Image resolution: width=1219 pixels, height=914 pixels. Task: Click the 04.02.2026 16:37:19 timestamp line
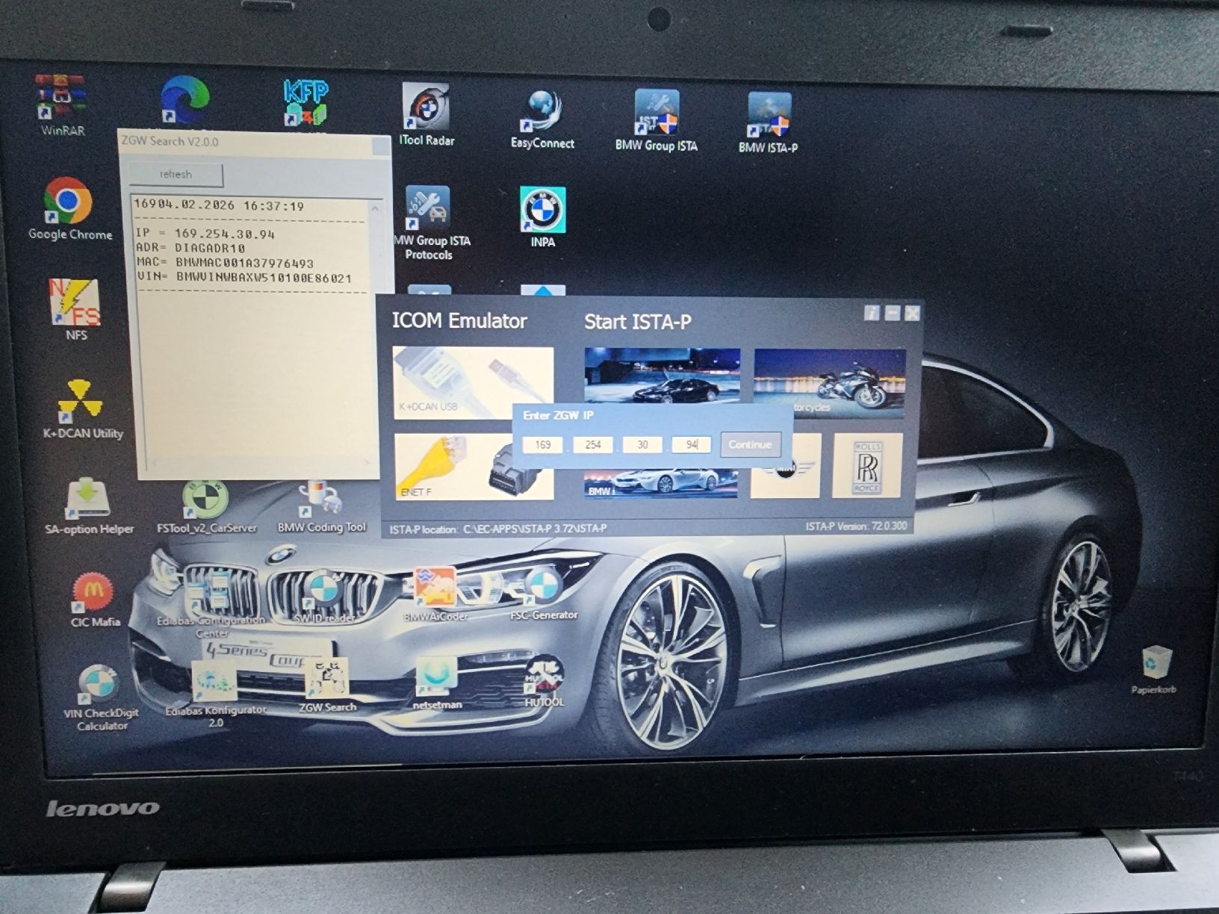click(220, 205)
